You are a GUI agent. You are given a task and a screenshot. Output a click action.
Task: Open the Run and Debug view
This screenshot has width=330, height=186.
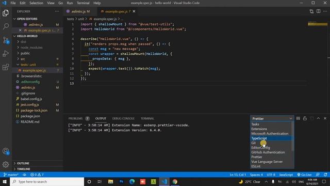(6, 53)
